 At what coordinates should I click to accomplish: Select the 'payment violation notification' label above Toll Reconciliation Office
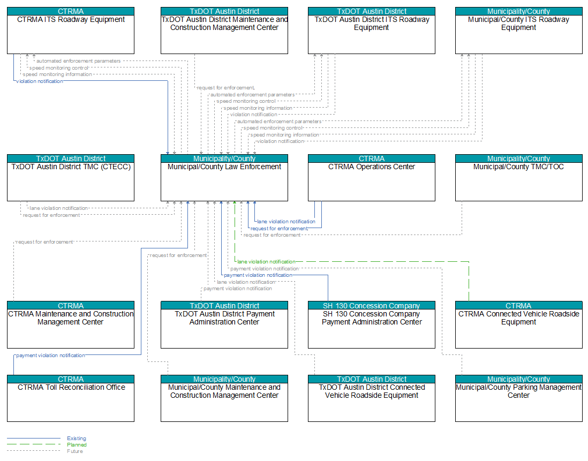(x=51, y=356)
